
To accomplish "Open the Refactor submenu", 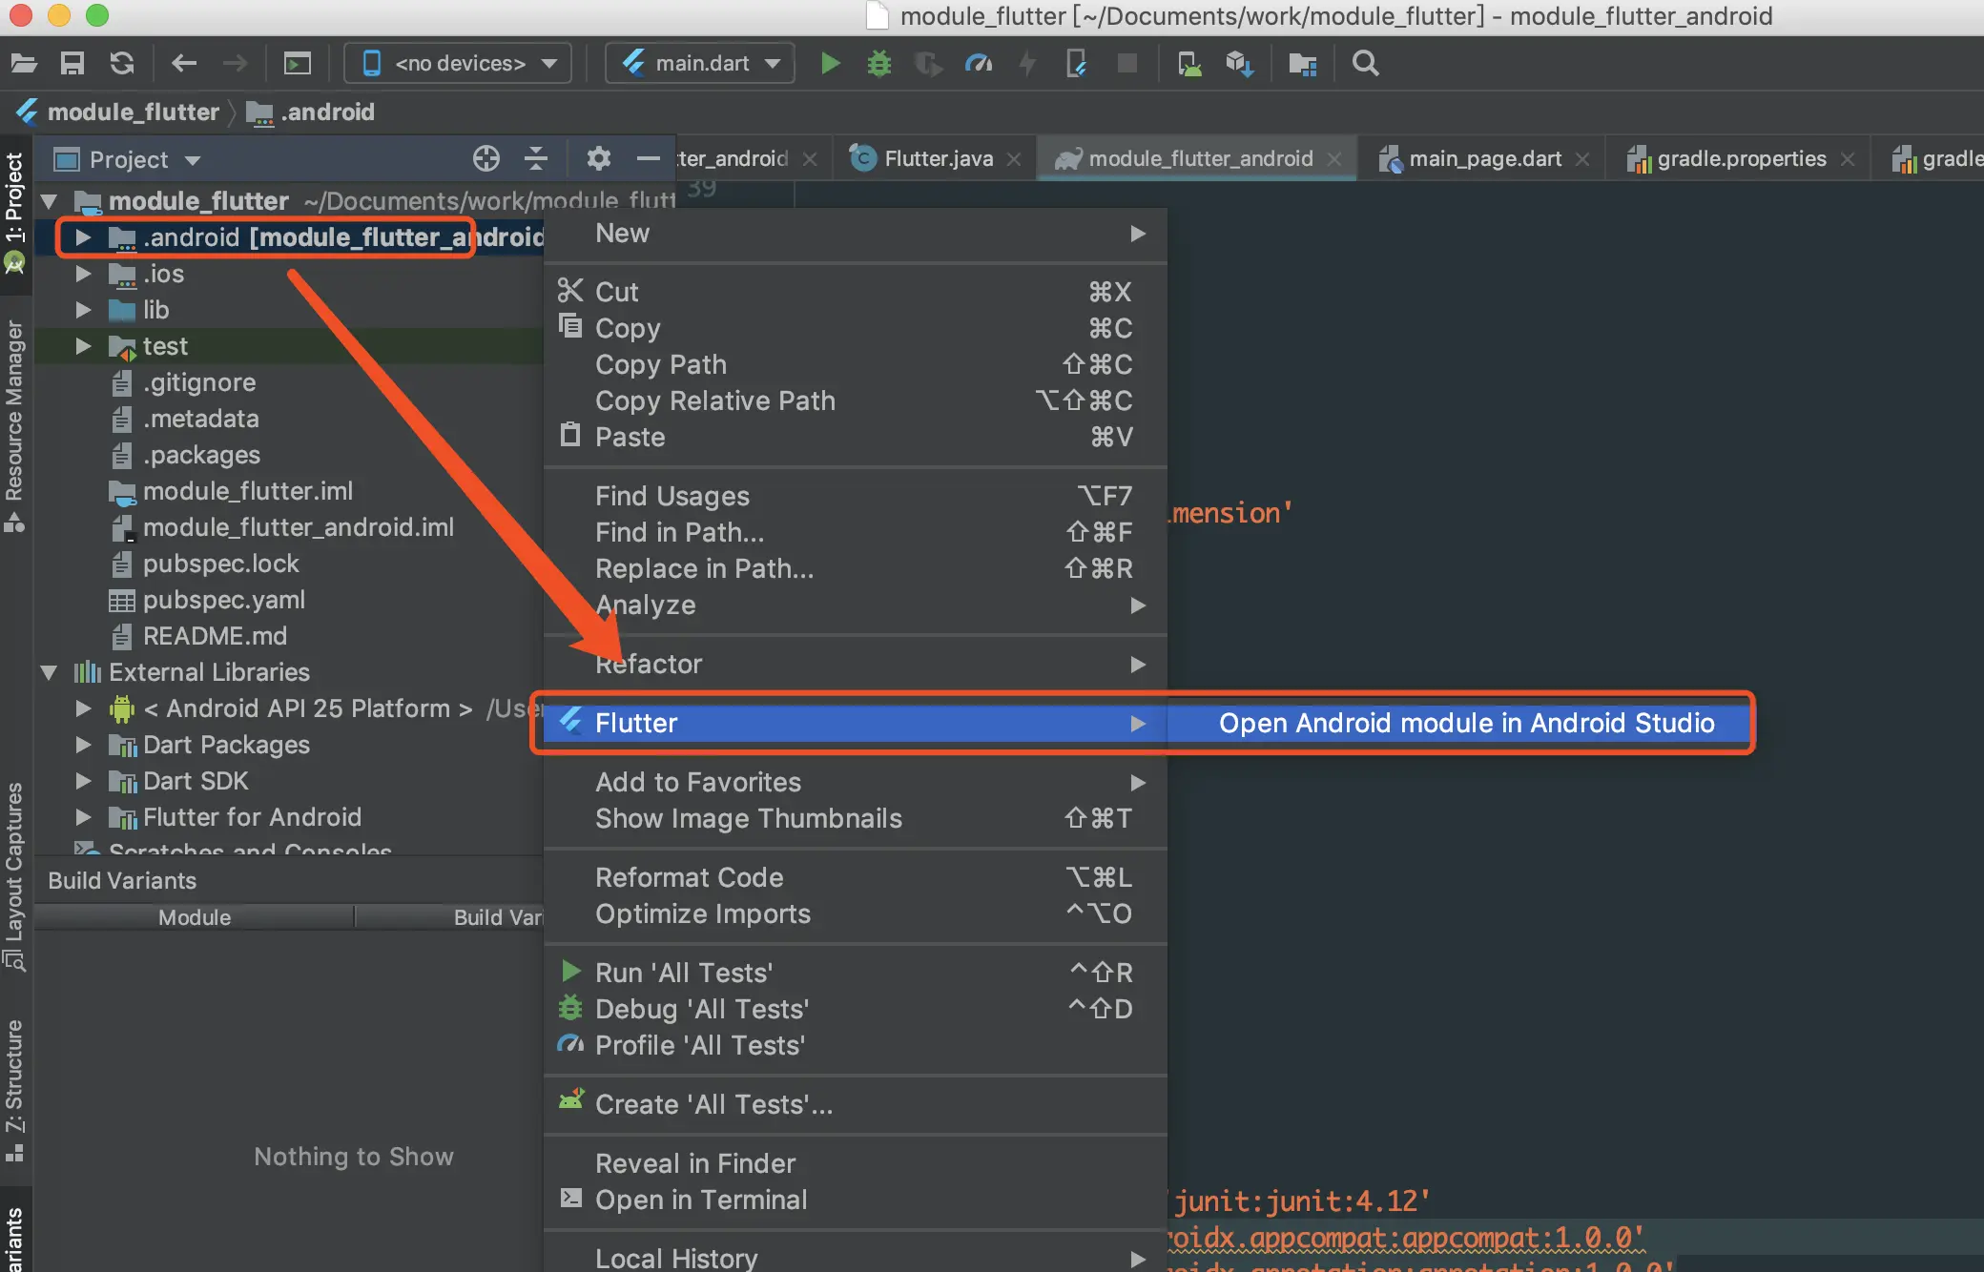I will 855,664.
